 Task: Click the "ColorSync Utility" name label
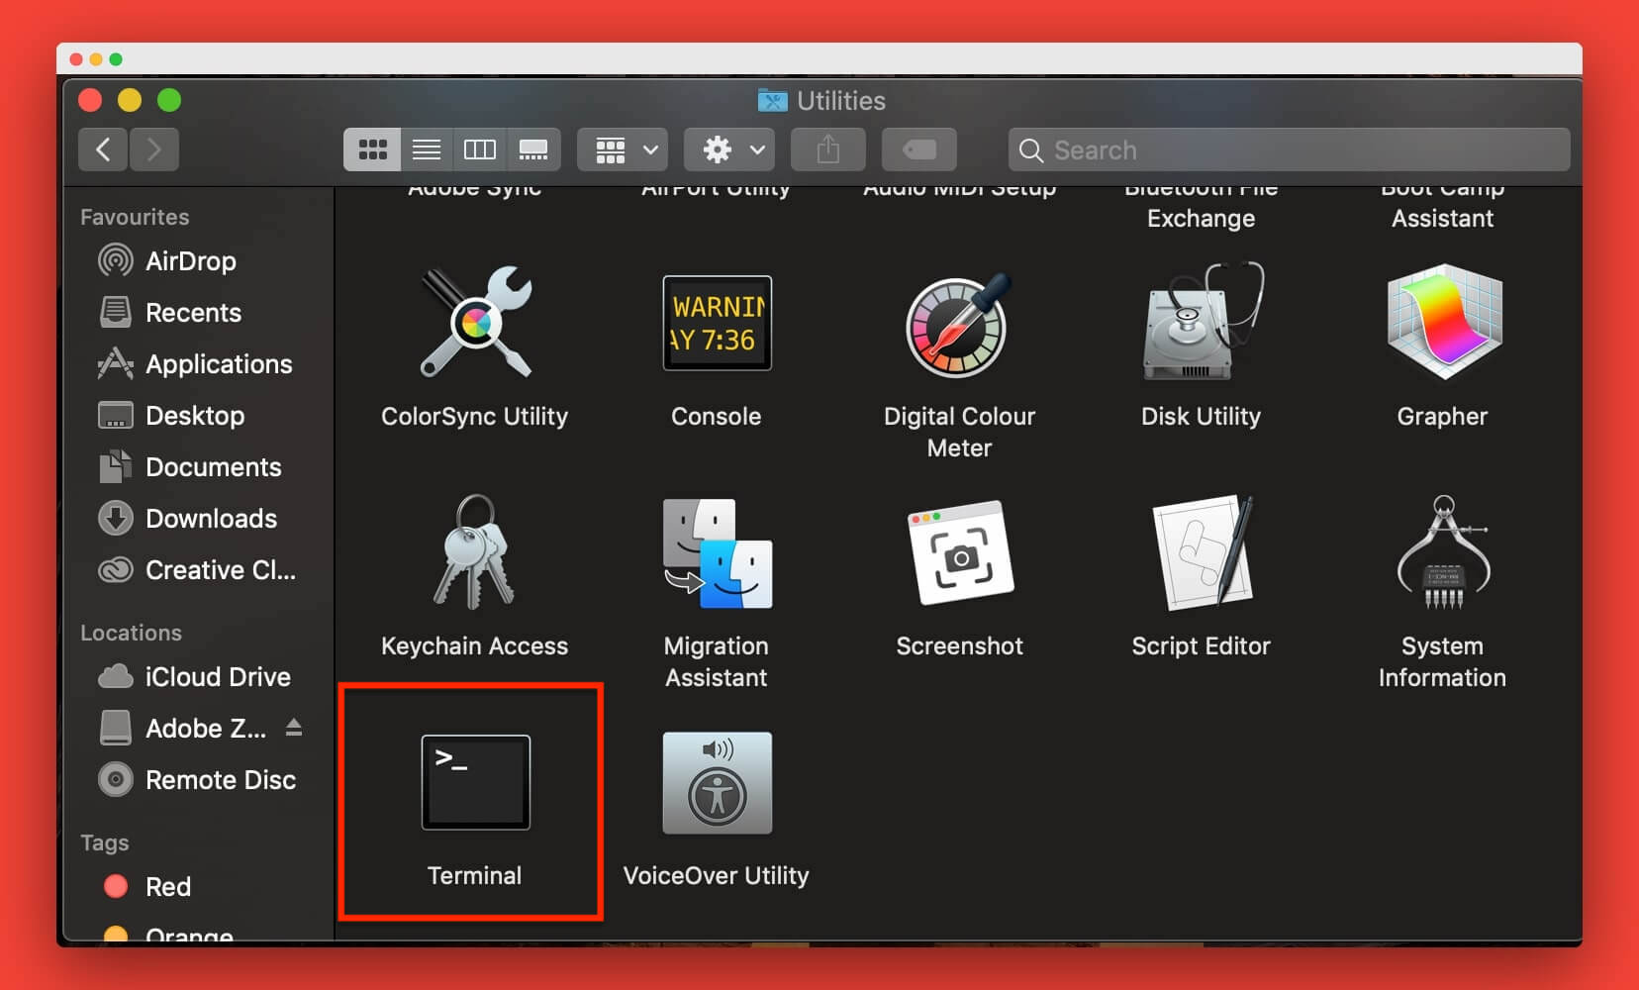(x=475, y=416)
